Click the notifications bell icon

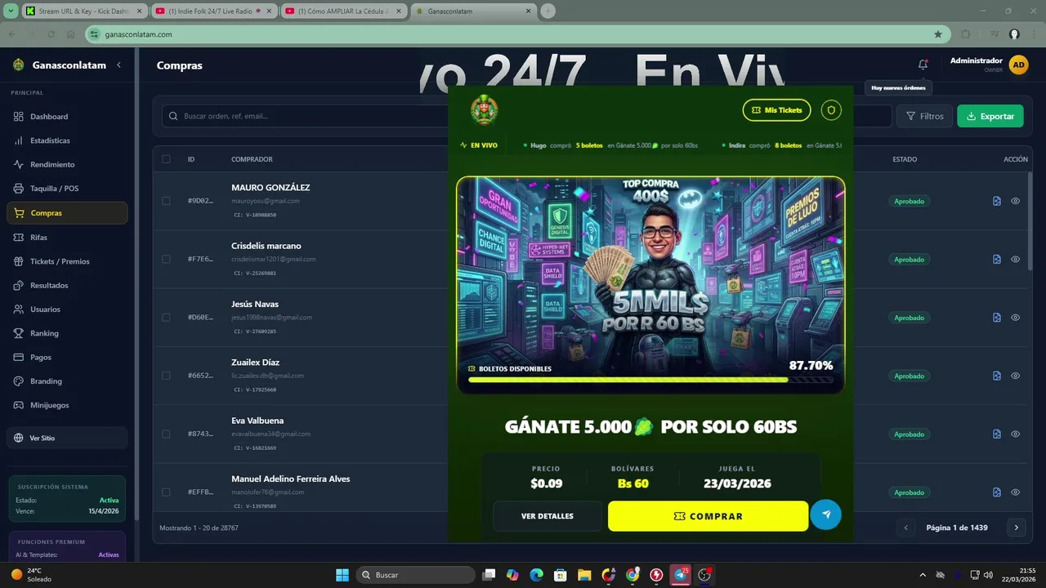pos(923,65)
